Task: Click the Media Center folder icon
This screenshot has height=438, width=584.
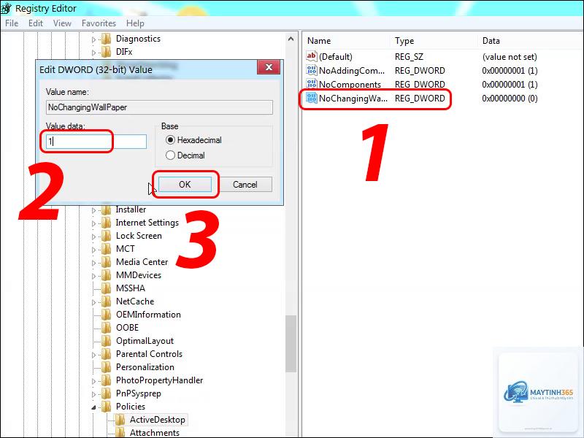Action: pyautogui.click(x=107, y=262)
